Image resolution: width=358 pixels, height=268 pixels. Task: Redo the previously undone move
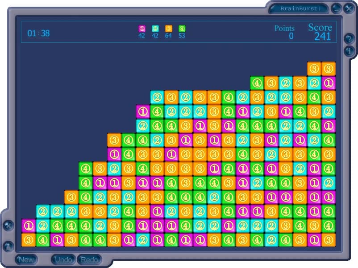tap(89, 260)
